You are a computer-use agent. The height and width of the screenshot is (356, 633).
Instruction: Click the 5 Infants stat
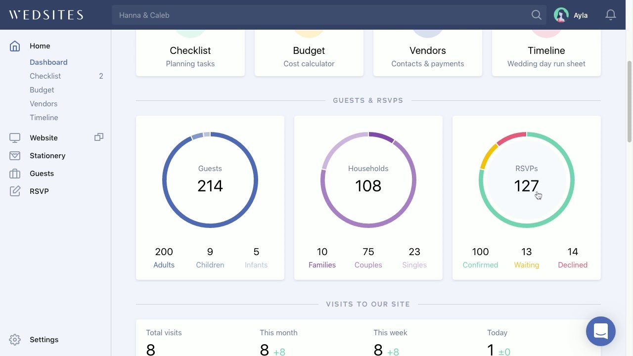pos(256,258)
